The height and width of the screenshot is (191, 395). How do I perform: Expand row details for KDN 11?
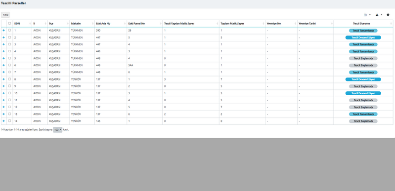point(3,100)
